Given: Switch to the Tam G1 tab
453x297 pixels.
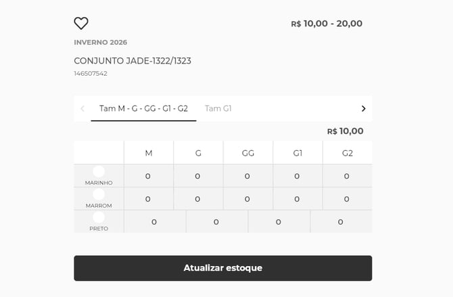Looking at the screenshot, I should click(x=218, y=108).
